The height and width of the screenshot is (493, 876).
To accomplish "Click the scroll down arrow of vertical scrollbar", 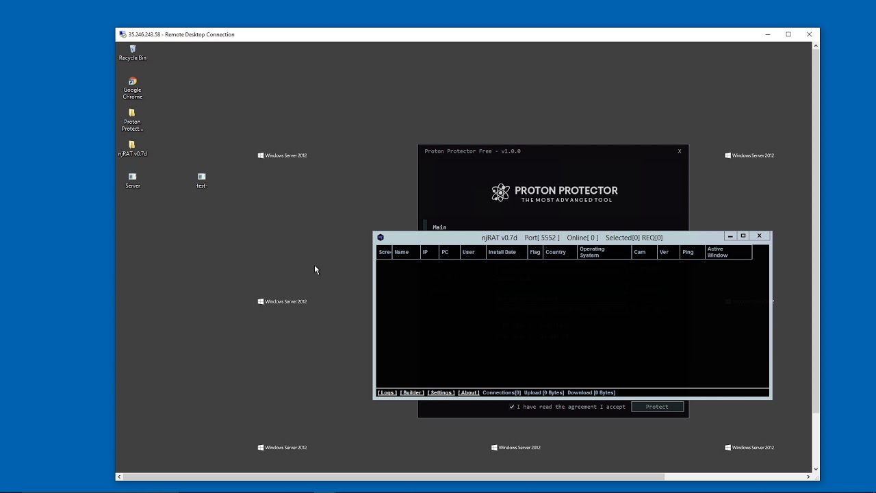I will coord(816,468).
